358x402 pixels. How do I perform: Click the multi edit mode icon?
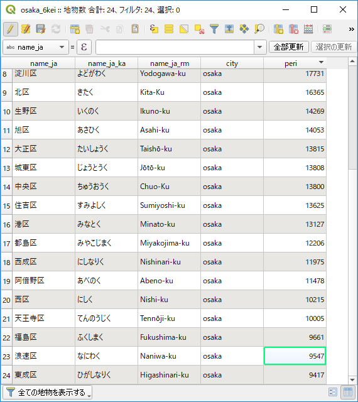pyautogui.click(x=26, y=29)
